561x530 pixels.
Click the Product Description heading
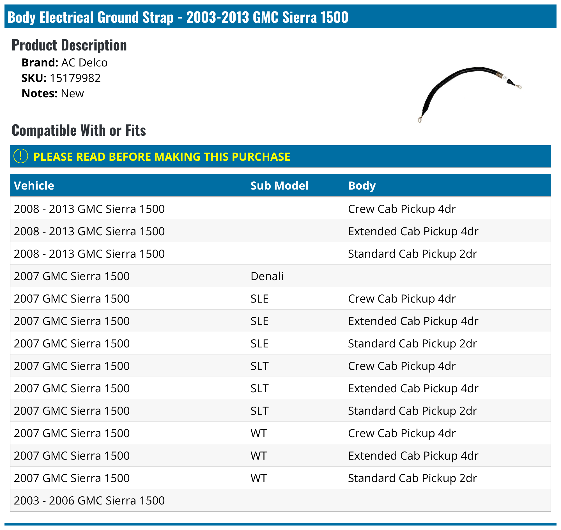(x=69, y=45)
